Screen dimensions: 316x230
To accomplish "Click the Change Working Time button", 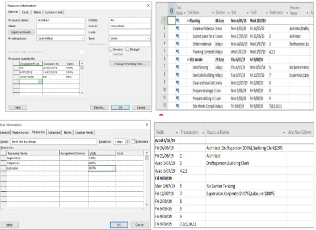I will (129, 64).
